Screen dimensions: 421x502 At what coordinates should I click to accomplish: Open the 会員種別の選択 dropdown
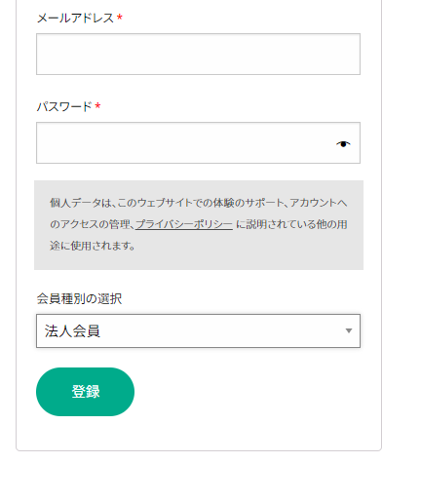click(198, 330)
